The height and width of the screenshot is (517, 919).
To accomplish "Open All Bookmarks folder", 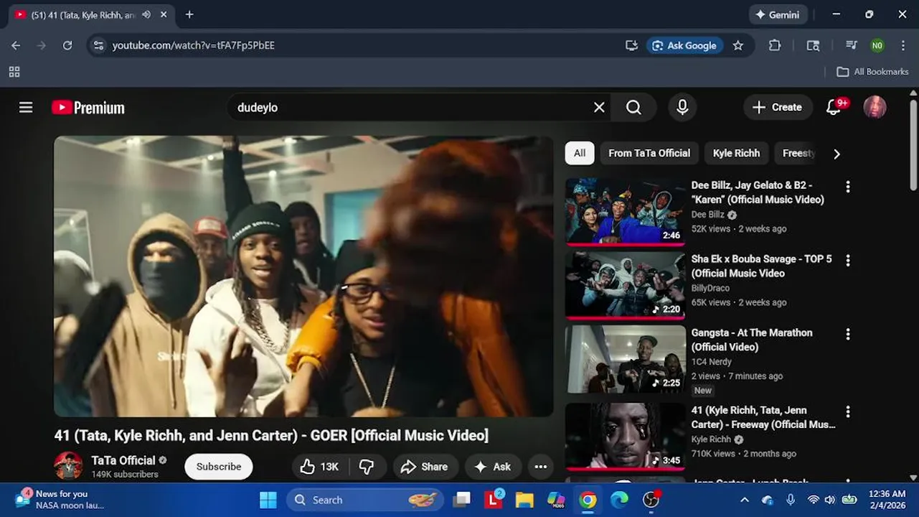I will click(873, 72).
